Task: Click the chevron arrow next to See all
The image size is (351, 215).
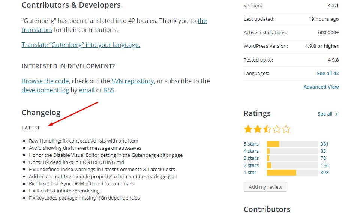Action: point(336,114)
